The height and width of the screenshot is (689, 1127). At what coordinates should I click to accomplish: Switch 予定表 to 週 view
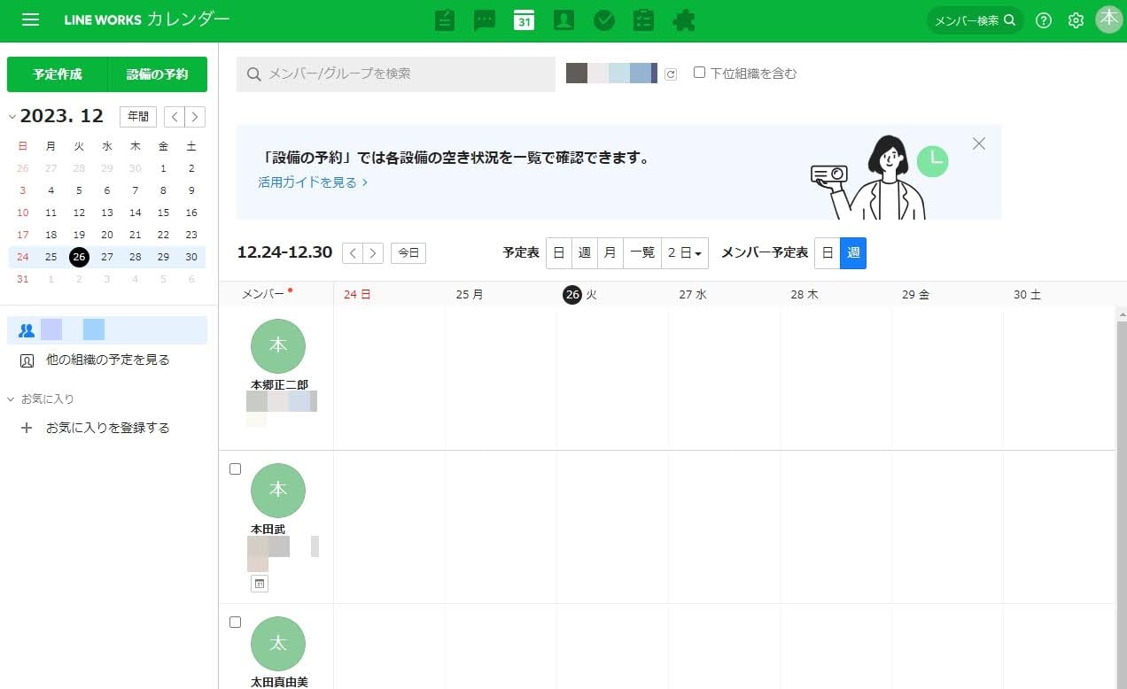pos(585,253)
